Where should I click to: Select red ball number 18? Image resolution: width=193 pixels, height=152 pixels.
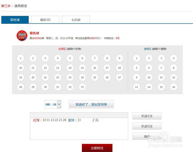click(x=119, y=68)
